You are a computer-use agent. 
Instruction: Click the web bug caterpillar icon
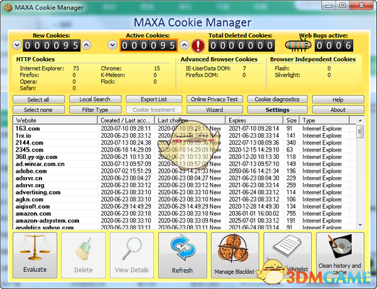point(298,45)
